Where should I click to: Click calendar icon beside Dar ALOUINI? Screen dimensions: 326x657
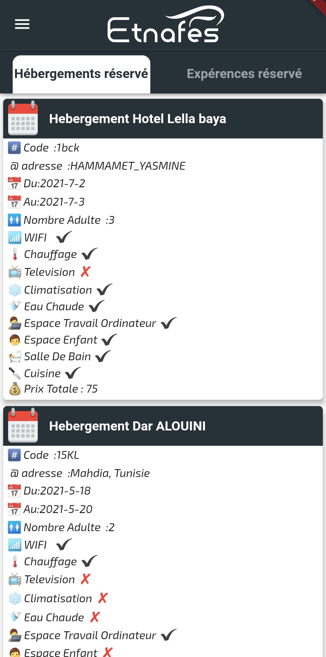23,426
